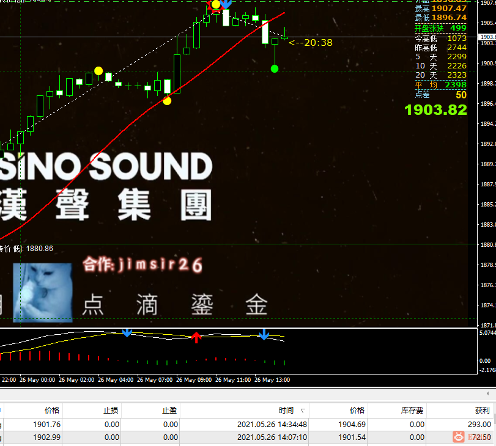Click the 最高 1907.47 info line
The width and height of the screenshot is (496, 446).
tap(440, 9)
